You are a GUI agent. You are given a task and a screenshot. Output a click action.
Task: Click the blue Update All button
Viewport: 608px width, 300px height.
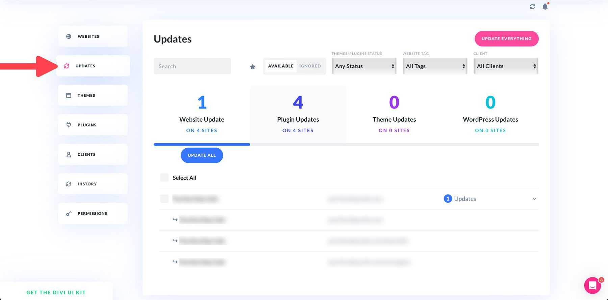[x=202, y=155]
